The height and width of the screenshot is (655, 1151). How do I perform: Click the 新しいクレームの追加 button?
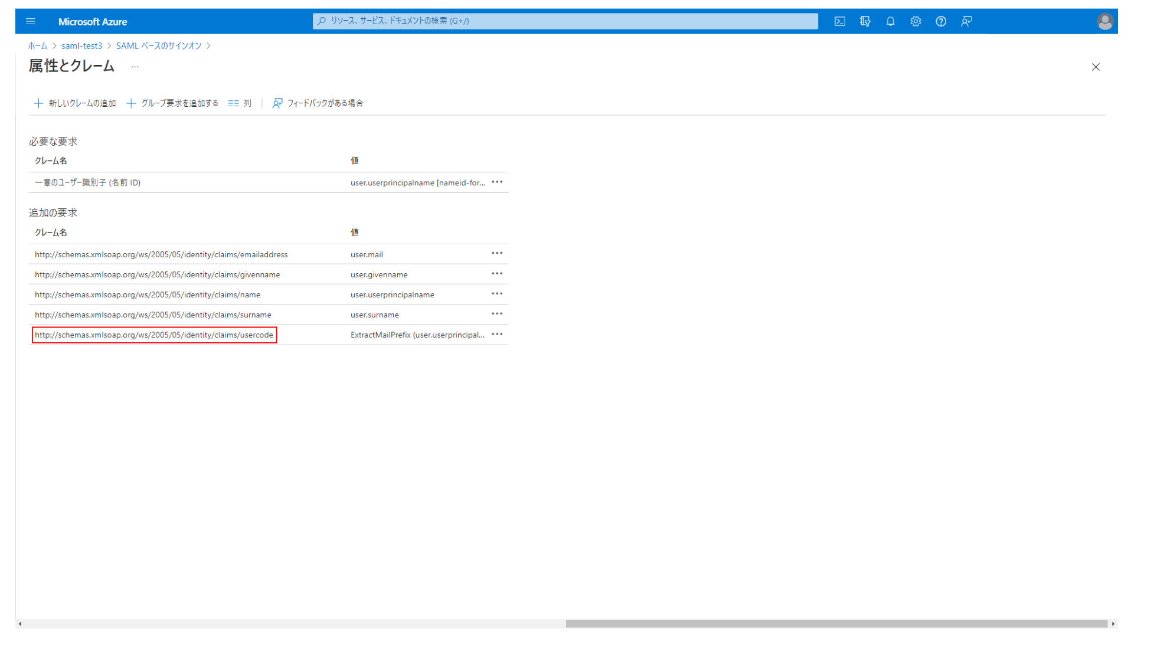[x=75, y=103]
